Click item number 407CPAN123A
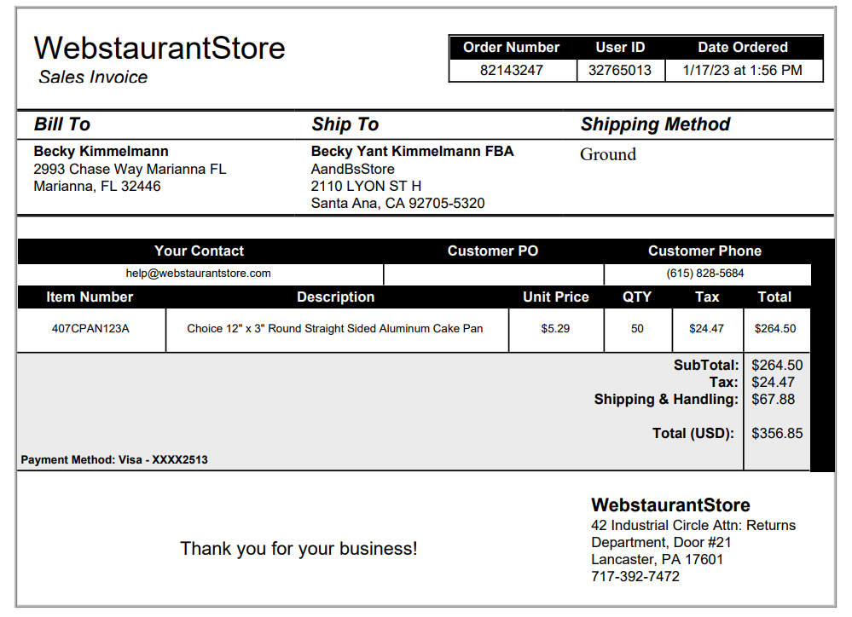852x617 pixels. [x=90, y=329]
